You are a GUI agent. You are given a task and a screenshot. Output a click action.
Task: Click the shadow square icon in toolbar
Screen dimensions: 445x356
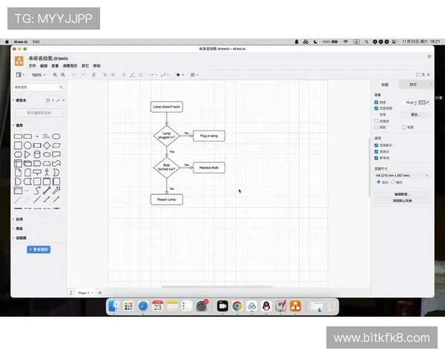tap(140, 75)
